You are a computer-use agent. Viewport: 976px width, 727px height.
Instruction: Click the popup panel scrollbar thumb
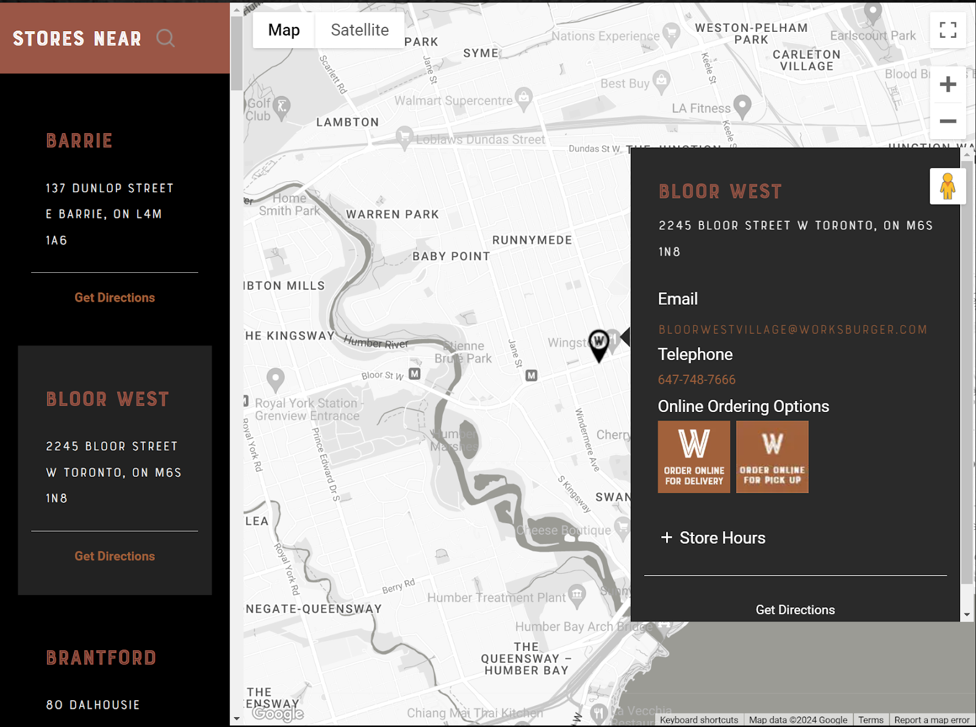click(967, 372)
